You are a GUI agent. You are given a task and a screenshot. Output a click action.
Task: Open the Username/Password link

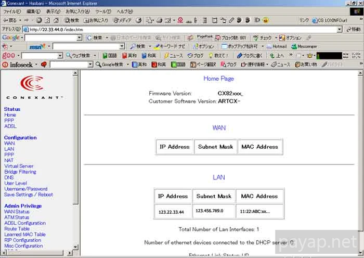point(26,189)
